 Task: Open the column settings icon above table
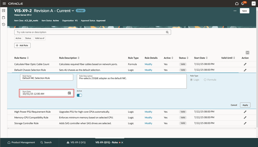click(x=247, y=52)
